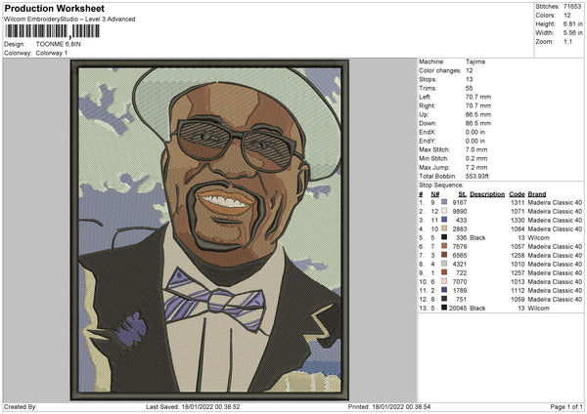Select the black swatch in stop row 13

point(444,308)
